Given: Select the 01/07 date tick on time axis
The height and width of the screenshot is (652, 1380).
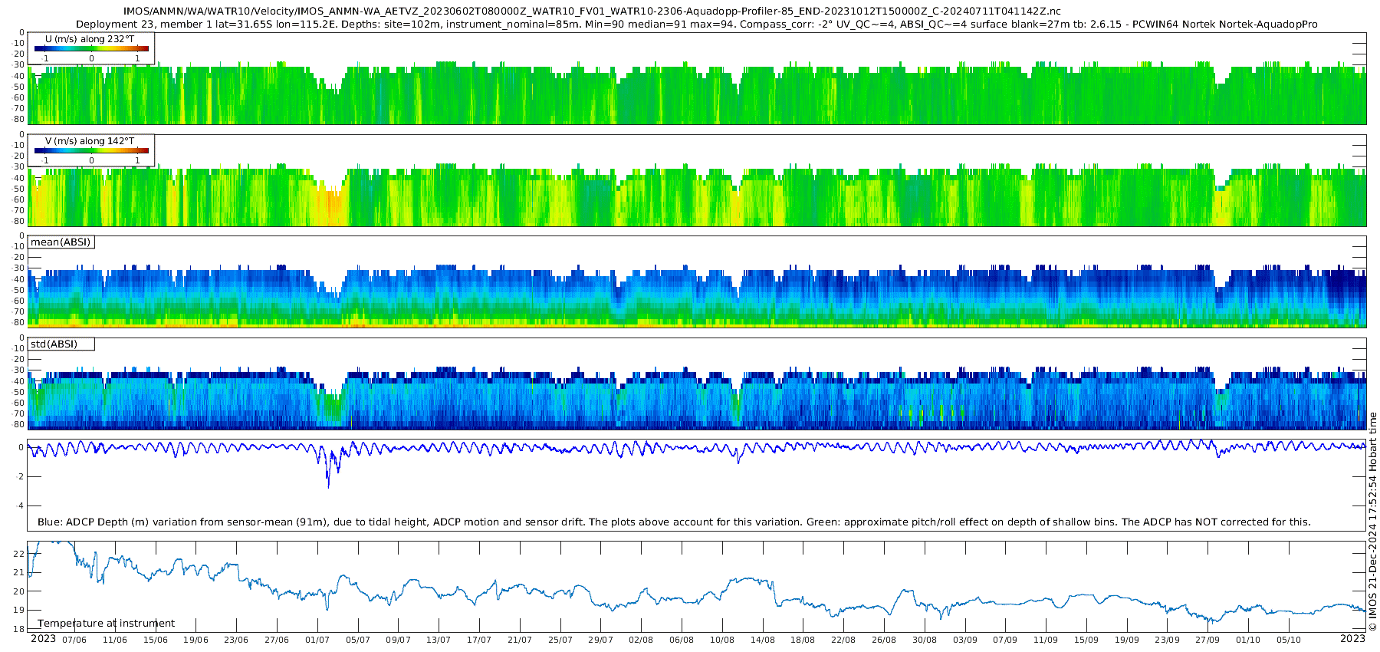Looking at the screenshot, I should pos(317,640).
